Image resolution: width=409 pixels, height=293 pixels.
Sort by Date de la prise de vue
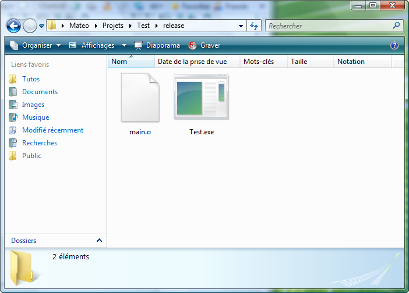coord(197,62)
